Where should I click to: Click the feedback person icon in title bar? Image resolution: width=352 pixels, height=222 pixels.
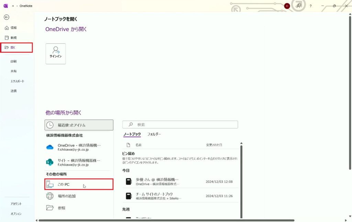pyautogui.click(x=299, y=6)
